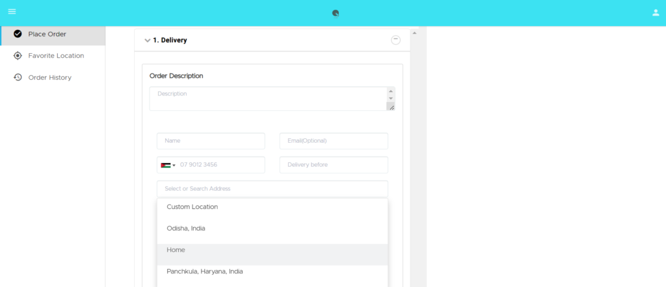
Task: Choose Home from address list
Action: (273, 255)
